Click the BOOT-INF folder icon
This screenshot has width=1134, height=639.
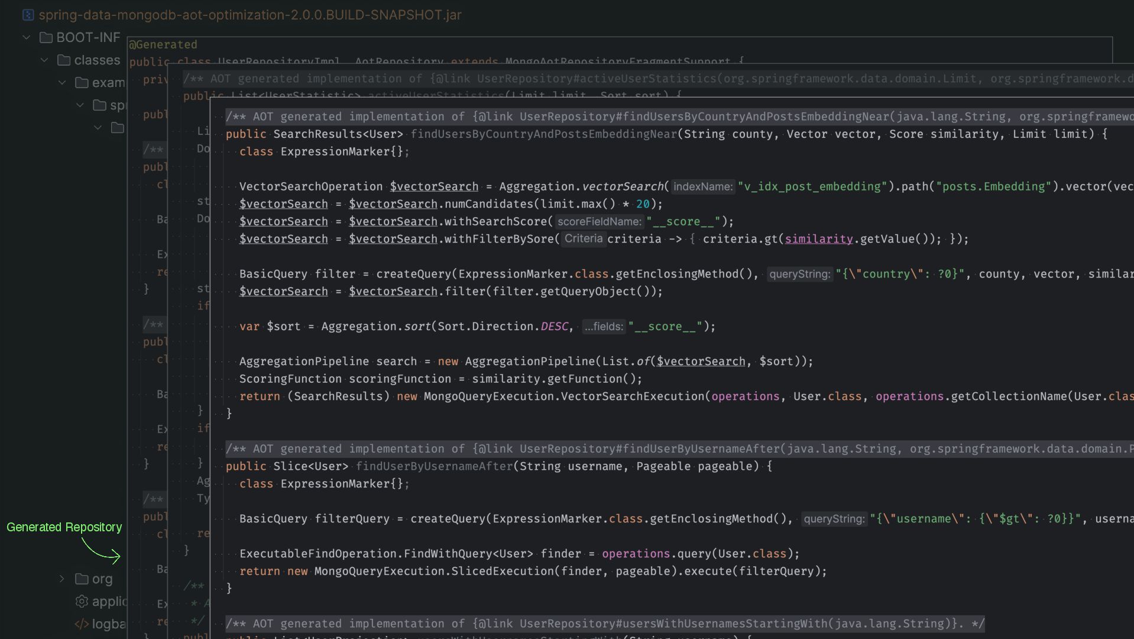click(x=46, y=38)
